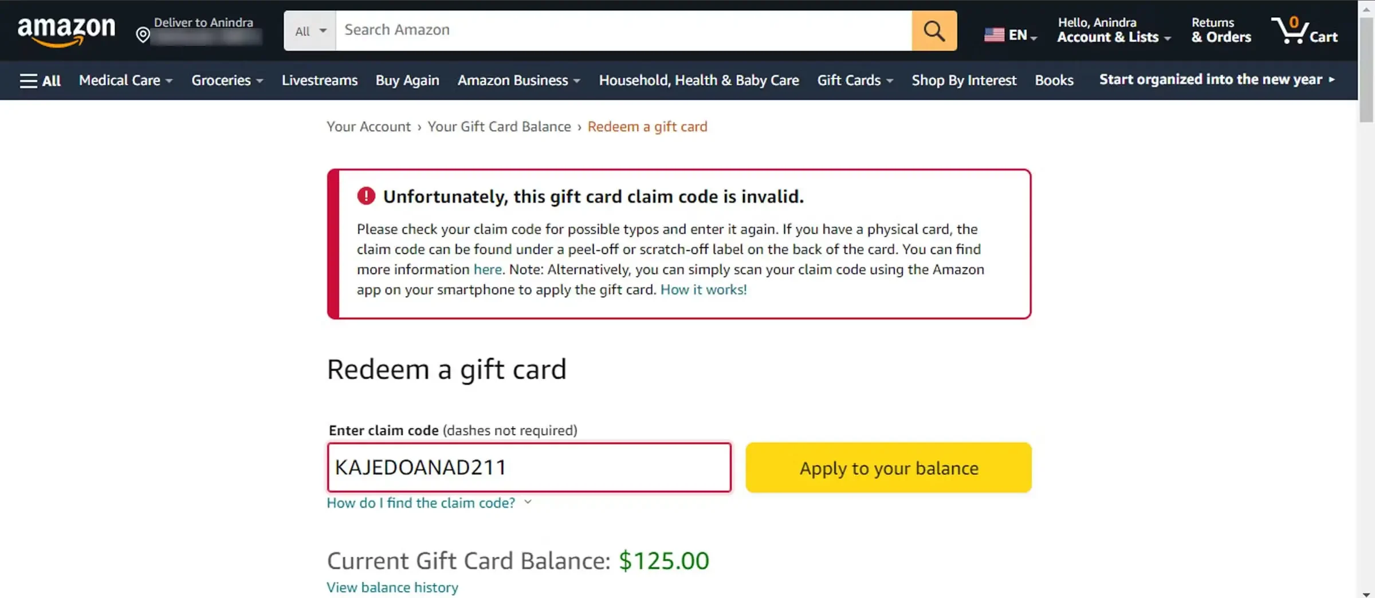Click the orange search magnifier button
The height and width of the screenshot is (598, 1375).
coord(934,31)
